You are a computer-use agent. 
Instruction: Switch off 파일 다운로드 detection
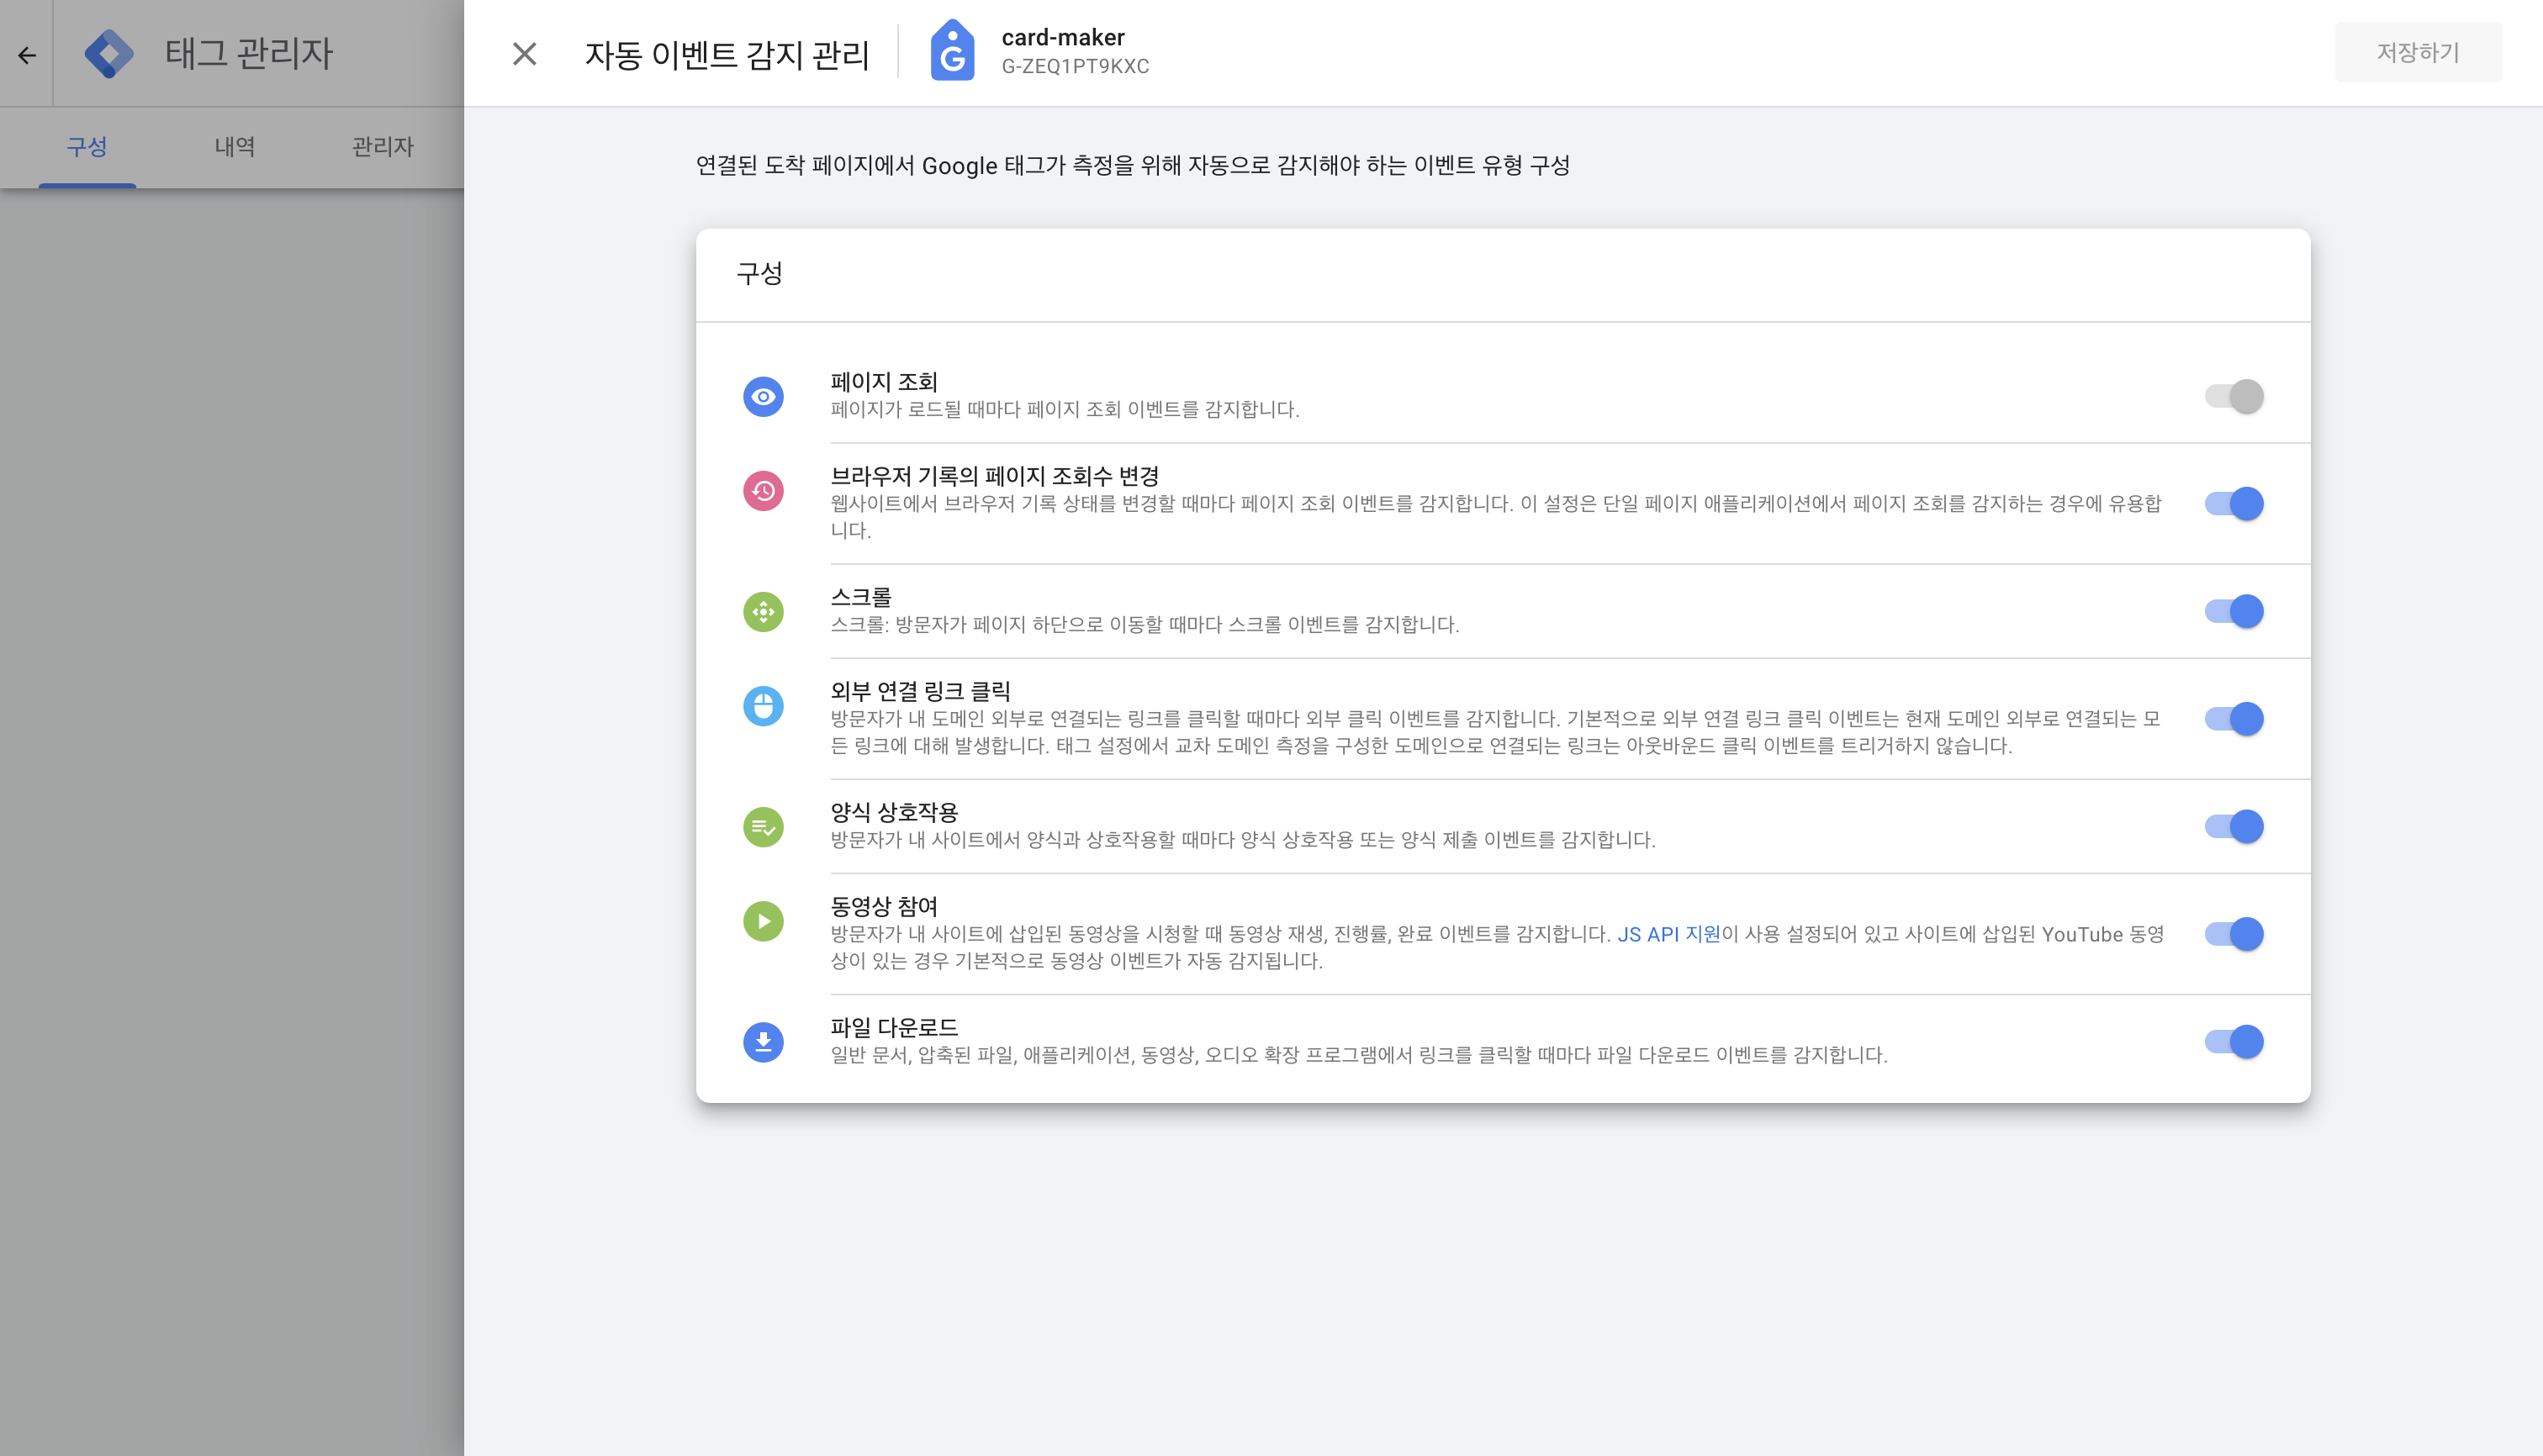pos(2233,1042)
